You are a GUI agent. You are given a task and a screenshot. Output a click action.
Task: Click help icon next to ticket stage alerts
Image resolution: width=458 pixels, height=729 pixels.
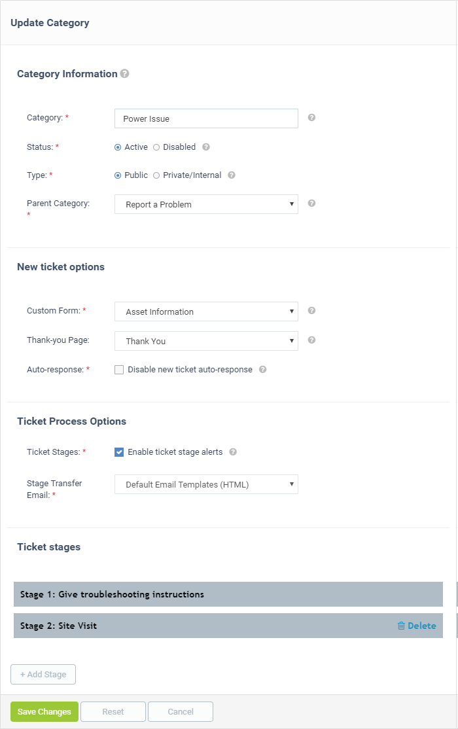pos(233,452)
